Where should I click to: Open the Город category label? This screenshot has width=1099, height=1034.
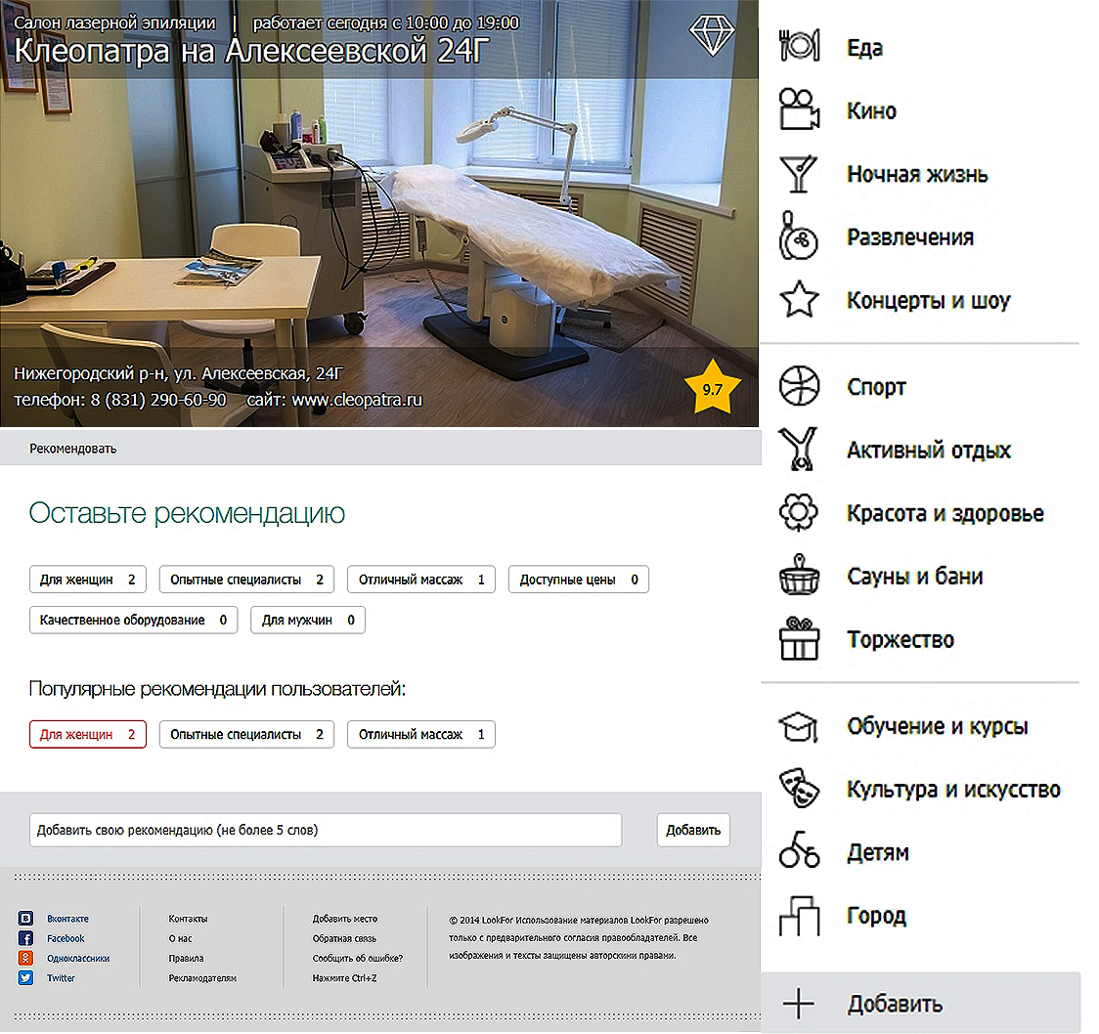tap(876, 916)
